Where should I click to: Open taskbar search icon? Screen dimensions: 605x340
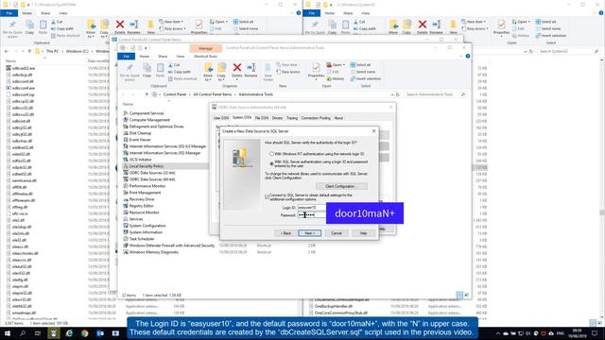click(23, 333)
